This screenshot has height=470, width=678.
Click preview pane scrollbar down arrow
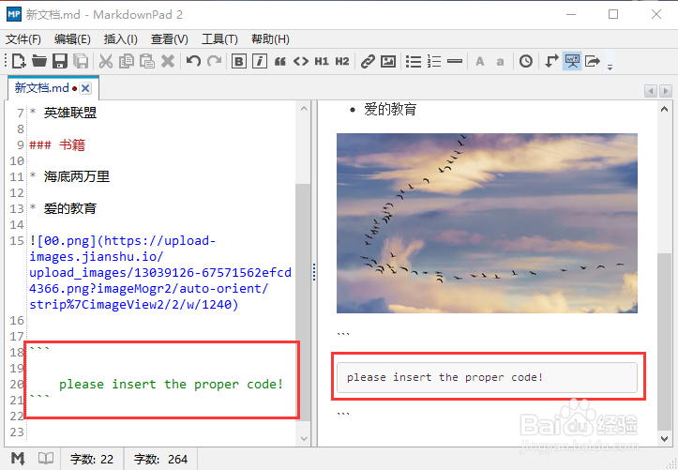[x=665, y=438]
